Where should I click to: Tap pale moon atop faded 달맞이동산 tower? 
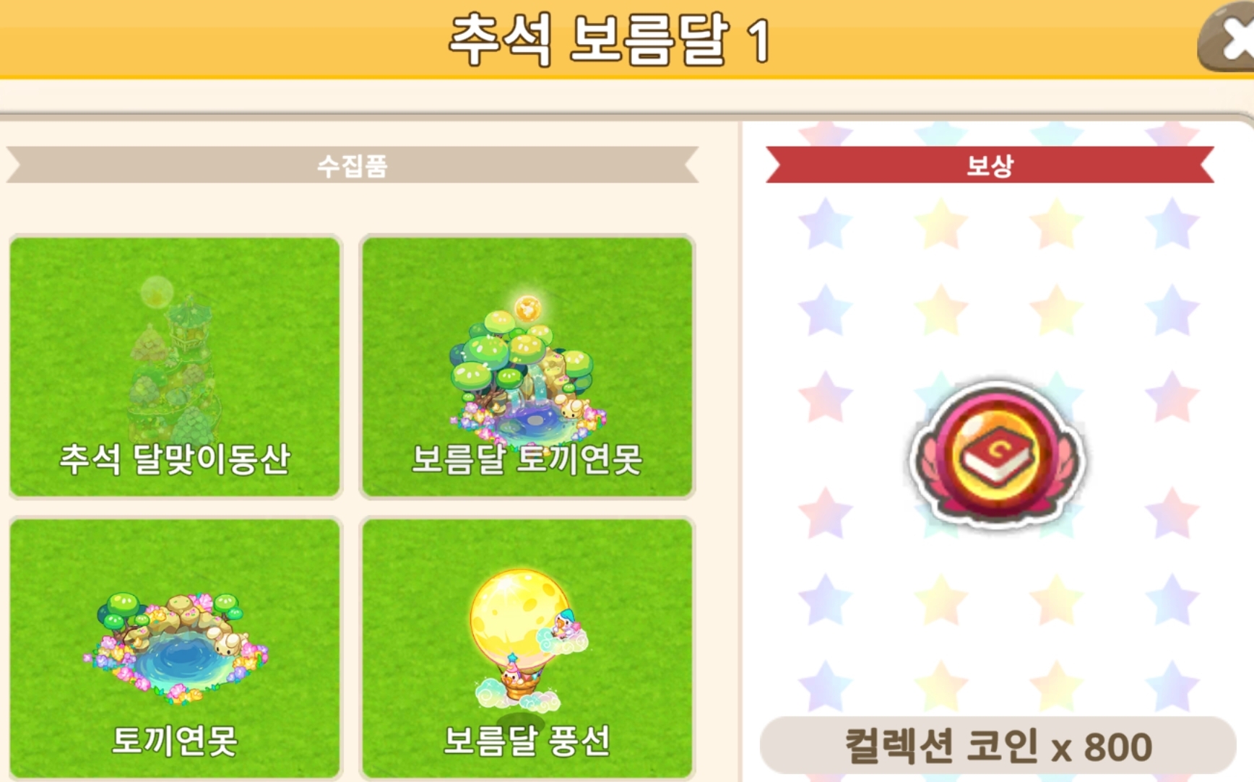pos(156,292)
